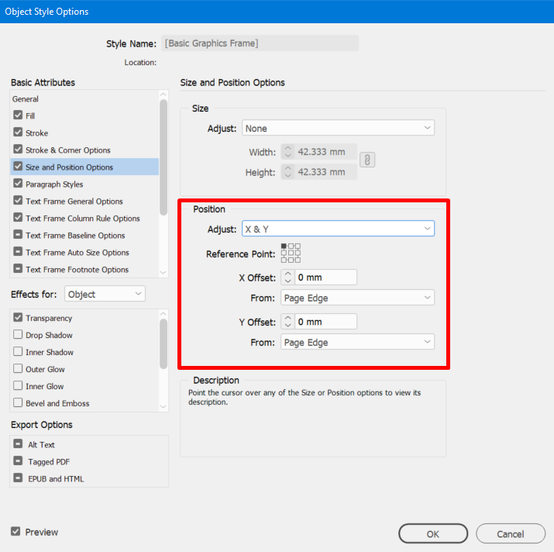Click Basic Attributes scroll down arrow

tap(163, 272)
